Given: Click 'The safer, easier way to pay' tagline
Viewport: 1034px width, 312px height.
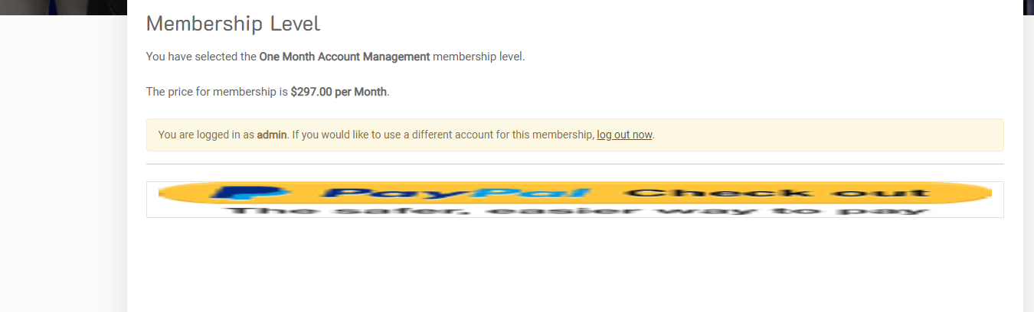Looking at the screenshot, I should click(x=574, y=210).
